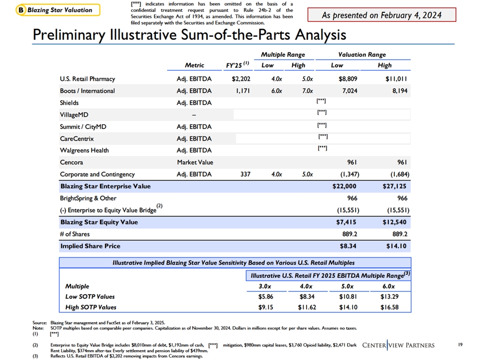This screenshot has width=478, height=359.
Task: Click the CareCentrix row label
Action: pyautogui.click(x=77, y=139)
